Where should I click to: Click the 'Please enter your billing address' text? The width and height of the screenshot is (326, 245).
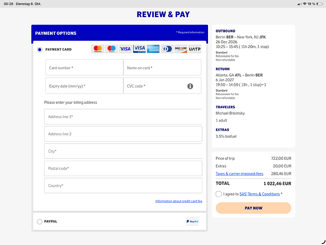70,102
